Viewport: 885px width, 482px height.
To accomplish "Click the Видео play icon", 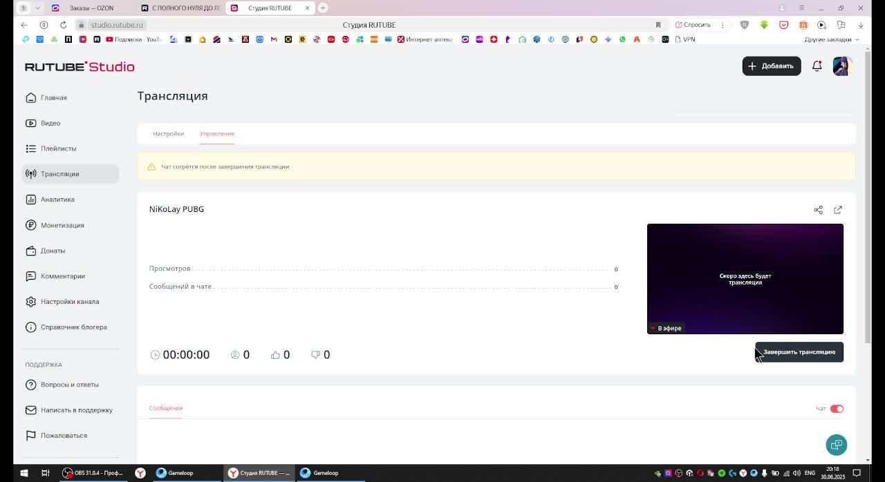I will coord(30,123).
